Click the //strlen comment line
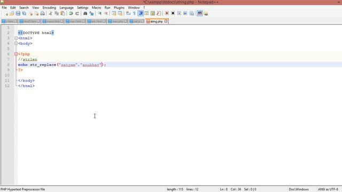 [x=27, y=59]
